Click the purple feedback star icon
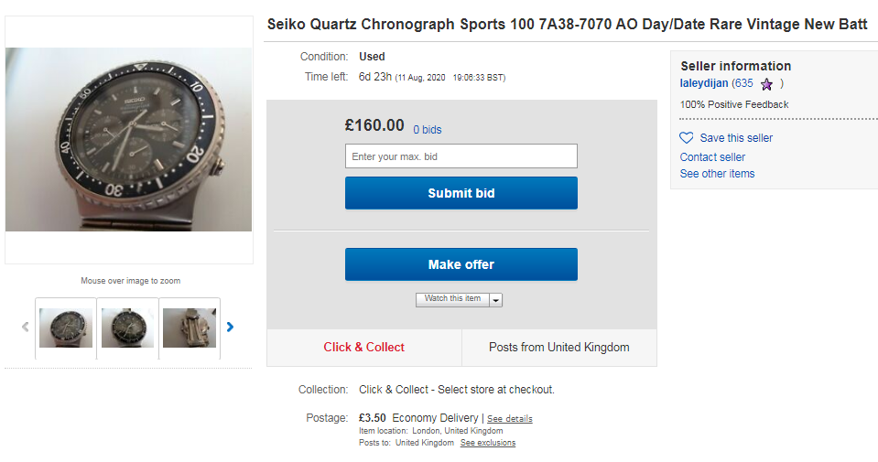The height and width of the screenshot is (462, 878). tap(766, 84)
